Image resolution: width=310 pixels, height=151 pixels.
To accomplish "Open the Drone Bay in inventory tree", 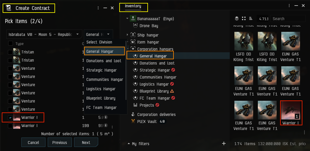I will (149, 26).
